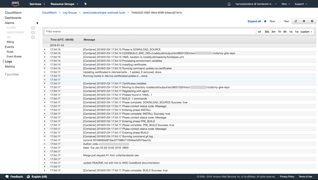Open the custom time range dropdown
The image size is (318, 180).
[x=306, y=32]
